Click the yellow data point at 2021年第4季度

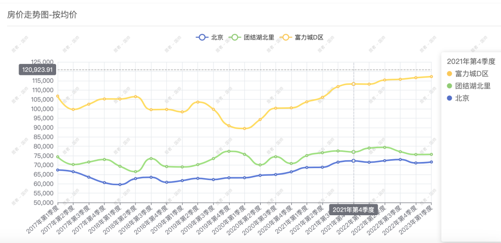353,84
